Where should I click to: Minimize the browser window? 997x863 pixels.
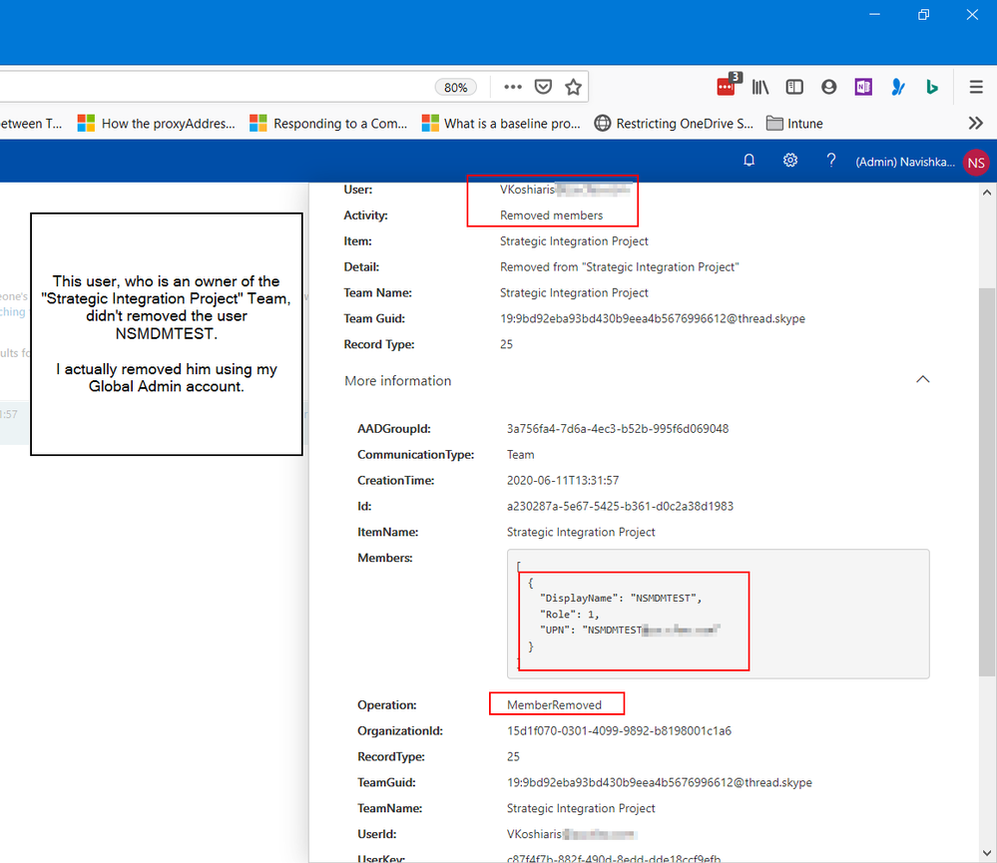click(x=874, y=15)
